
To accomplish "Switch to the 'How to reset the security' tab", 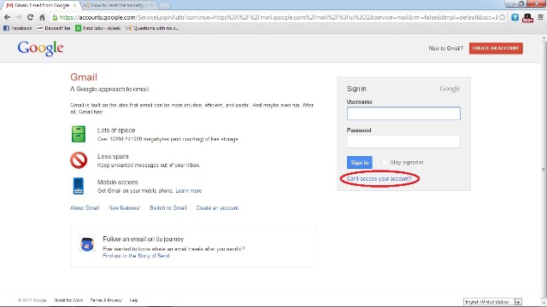I will coord(118,6).
